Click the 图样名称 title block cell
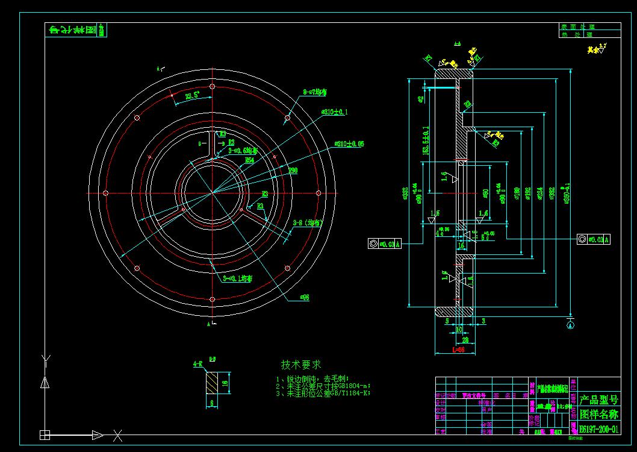This screenshot has width=637, height=452. [599, 414]
